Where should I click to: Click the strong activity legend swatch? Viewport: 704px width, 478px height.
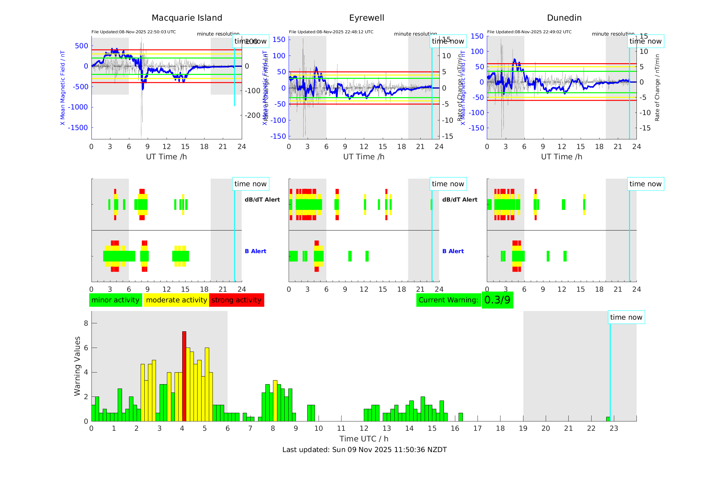coord(236,300)
